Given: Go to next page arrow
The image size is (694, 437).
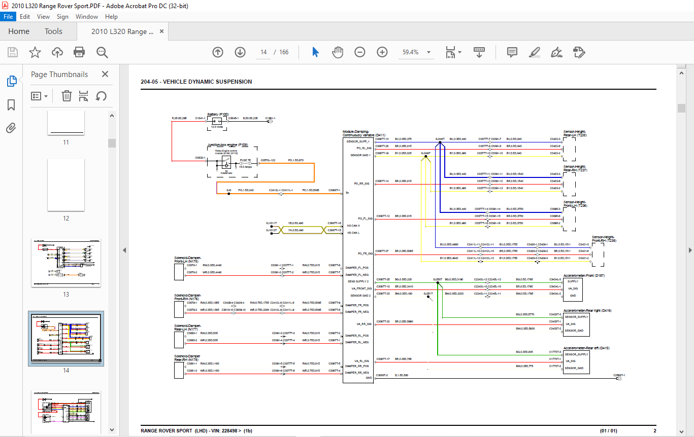Looking at the screenshot, I should (240, 52).
